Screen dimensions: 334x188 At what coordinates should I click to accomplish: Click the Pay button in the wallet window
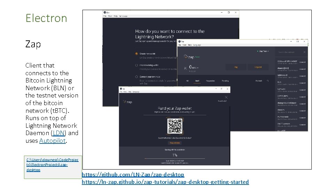pos(236,67)
